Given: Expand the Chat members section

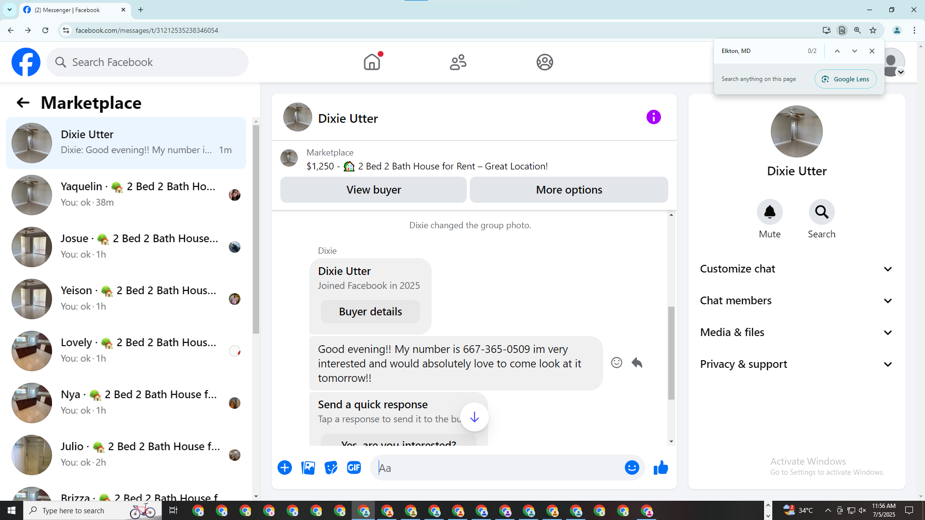Looking at the screenshot, I should click(x=796, y=300).
